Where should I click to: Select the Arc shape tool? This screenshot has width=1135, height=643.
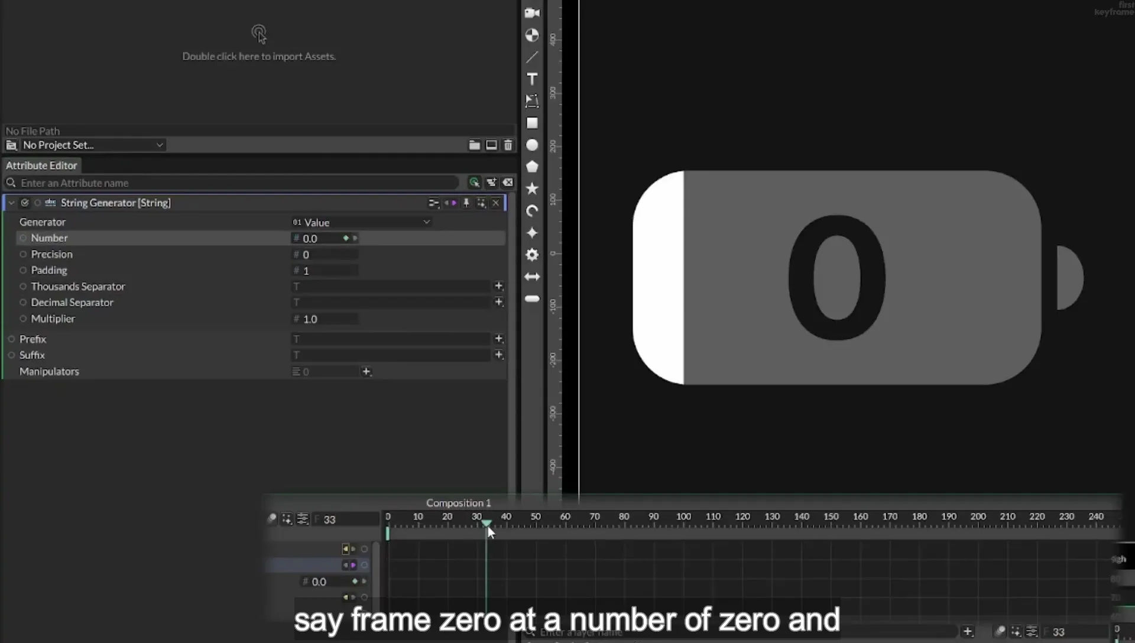(x=532, y=211)
